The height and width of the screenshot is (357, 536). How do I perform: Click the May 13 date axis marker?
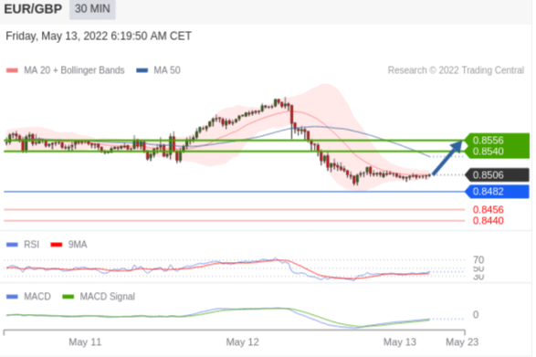[x=400, y=342]
